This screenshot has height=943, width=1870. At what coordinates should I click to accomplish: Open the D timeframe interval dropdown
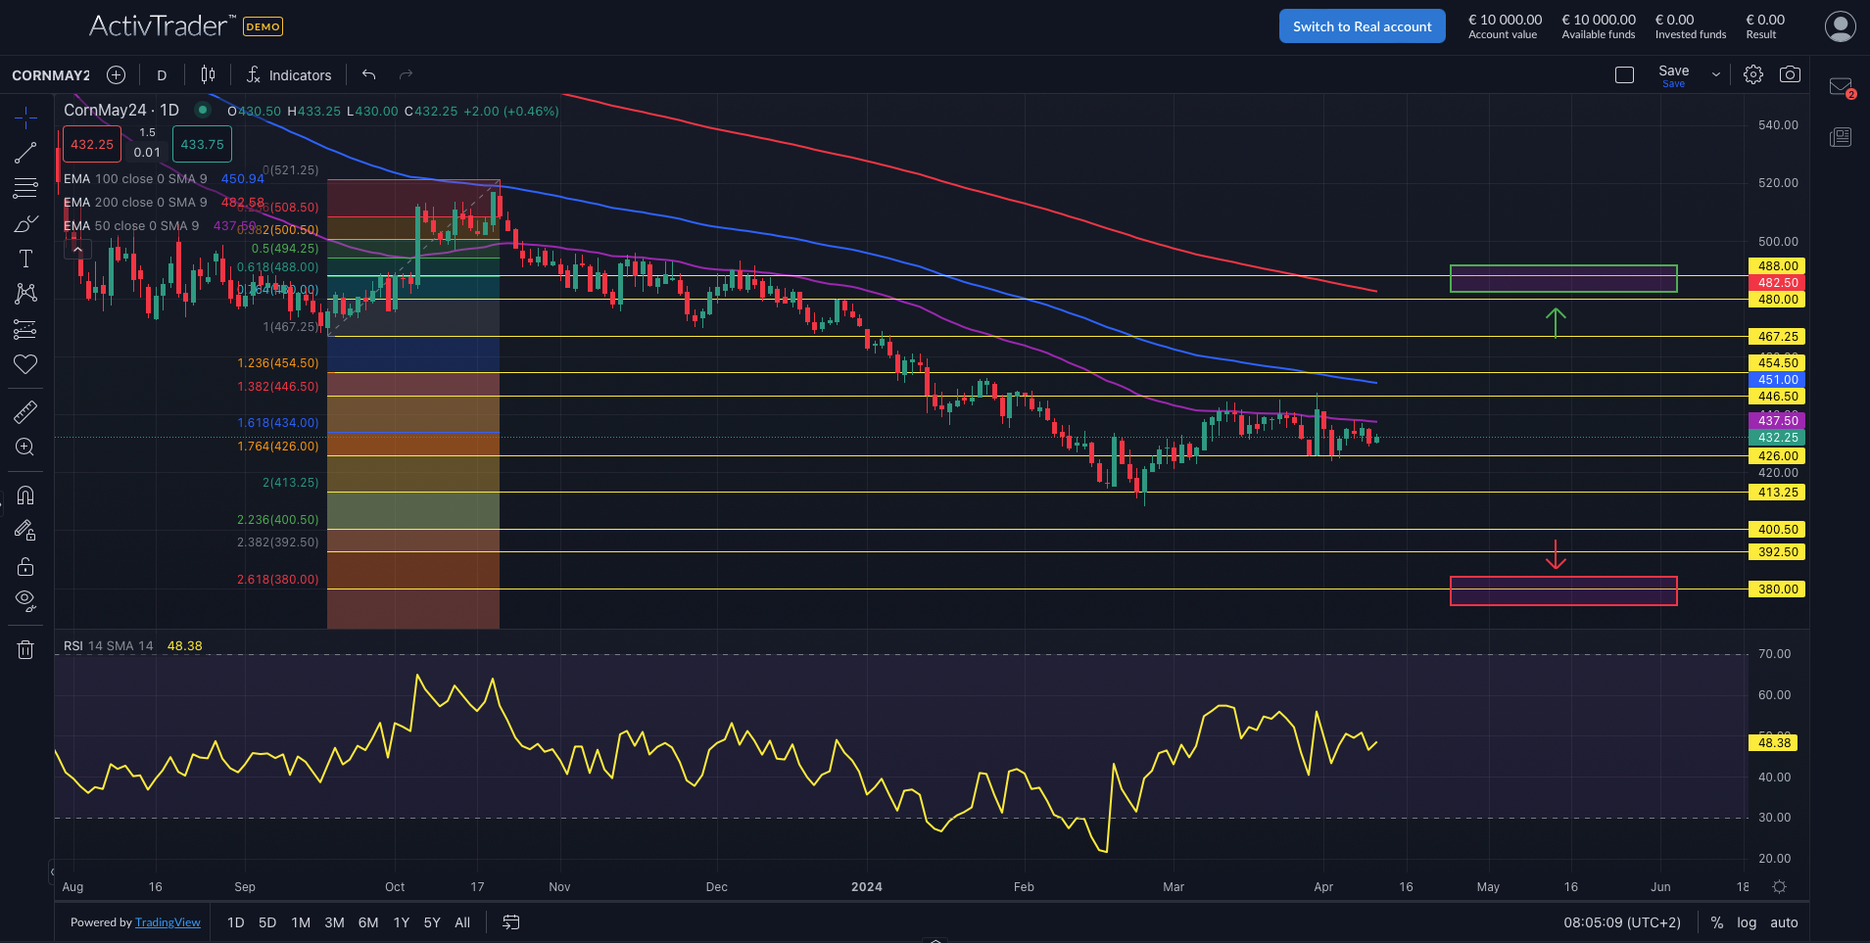(162, 75)
